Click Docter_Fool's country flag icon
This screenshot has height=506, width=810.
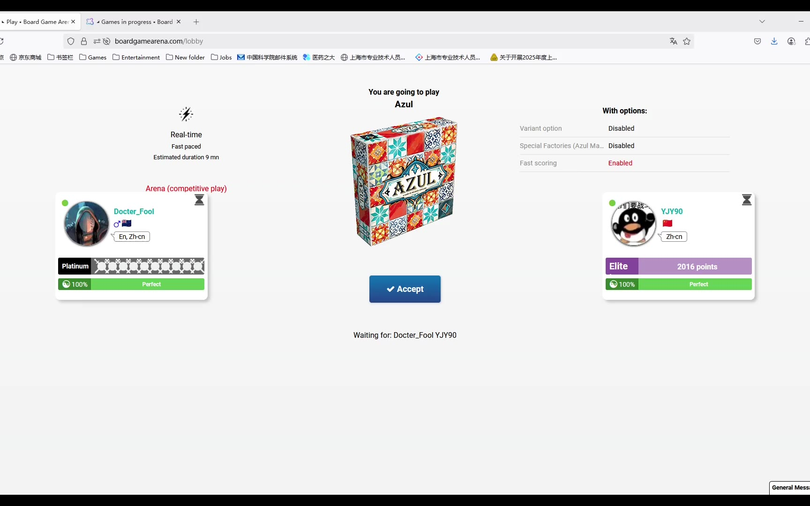click(x=127, y=223)
